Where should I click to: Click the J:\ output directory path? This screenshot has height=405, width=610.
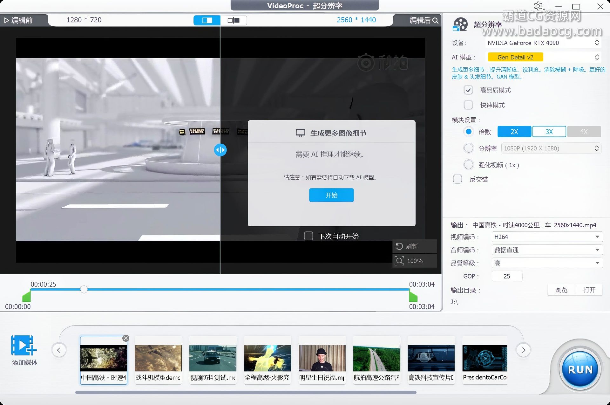tap(454, 302)
